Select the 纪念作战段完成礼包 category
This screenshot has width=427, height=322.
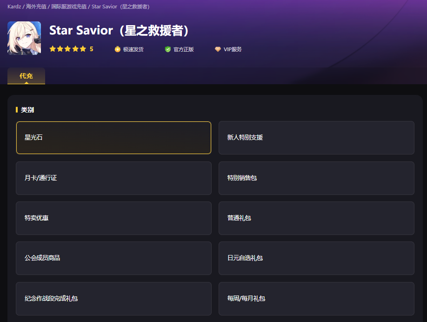pos(113,299)
